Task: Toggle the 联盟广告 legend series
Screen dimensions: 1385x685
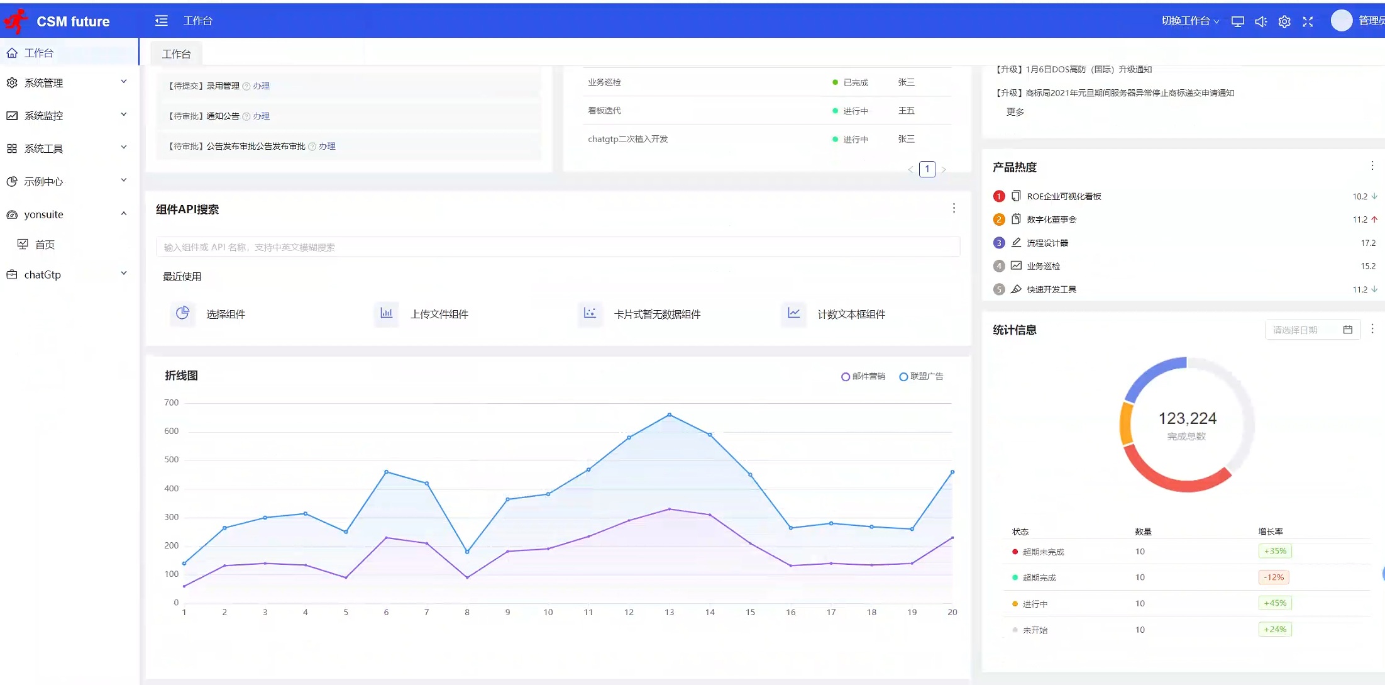Action: (x=921, y=376)
